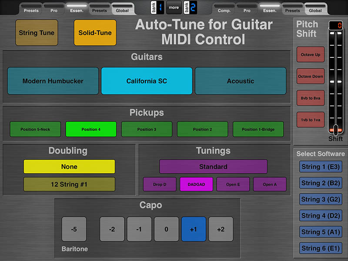Set capo to -1
The width and height of the screenshot is (348, 261).
139,229
